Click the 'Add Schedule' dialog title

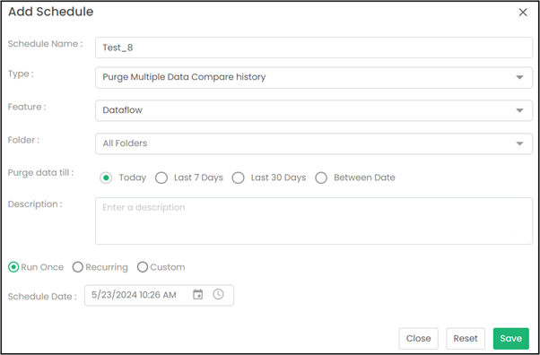(50, 12)
